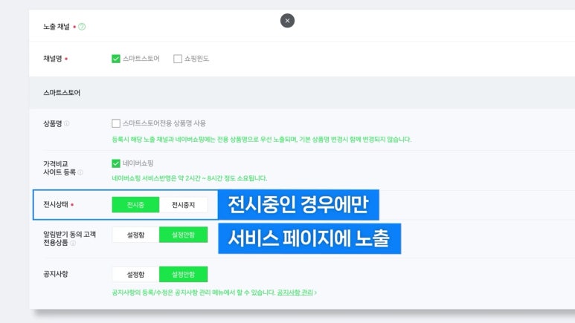Open the info icon beside 사이트 등록

[81, 172]
